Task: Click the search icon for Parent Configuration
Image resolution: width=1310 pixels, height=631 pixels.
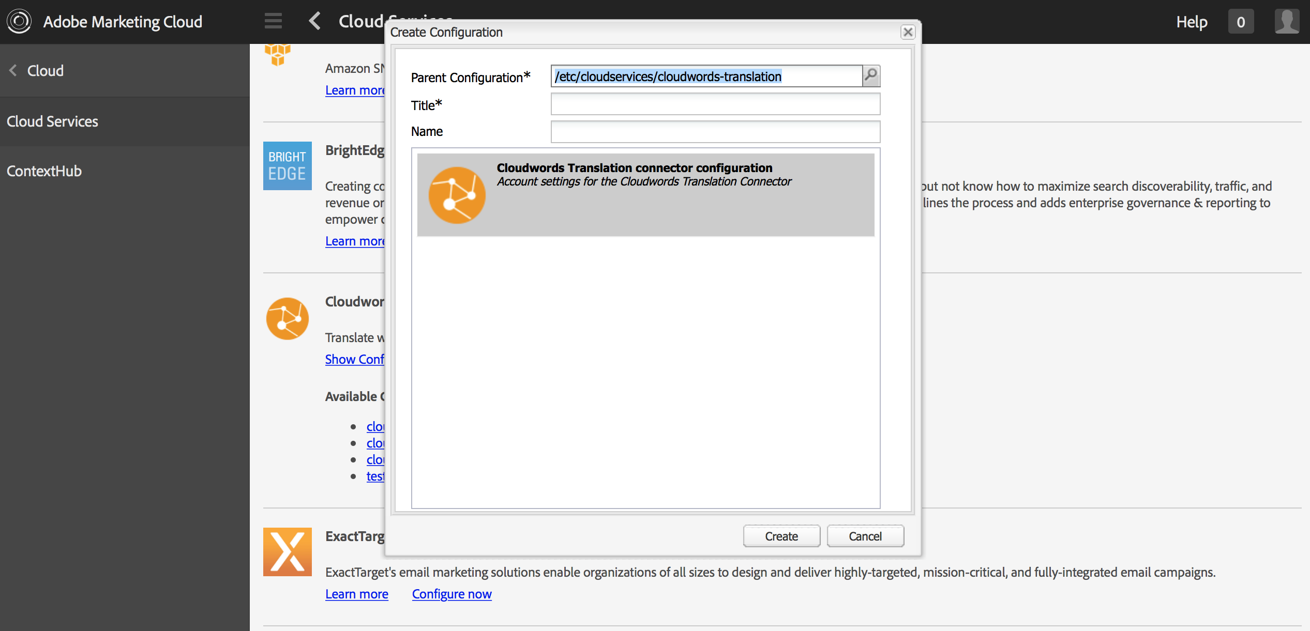Action: [871, 76]
